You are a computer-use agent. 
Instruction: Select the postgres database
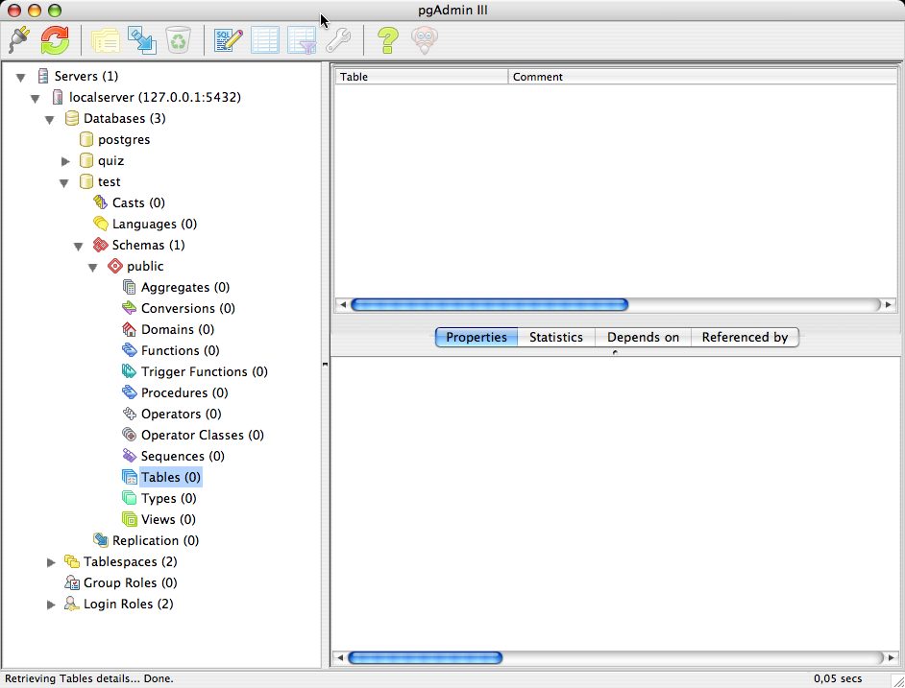click(124, 139)
